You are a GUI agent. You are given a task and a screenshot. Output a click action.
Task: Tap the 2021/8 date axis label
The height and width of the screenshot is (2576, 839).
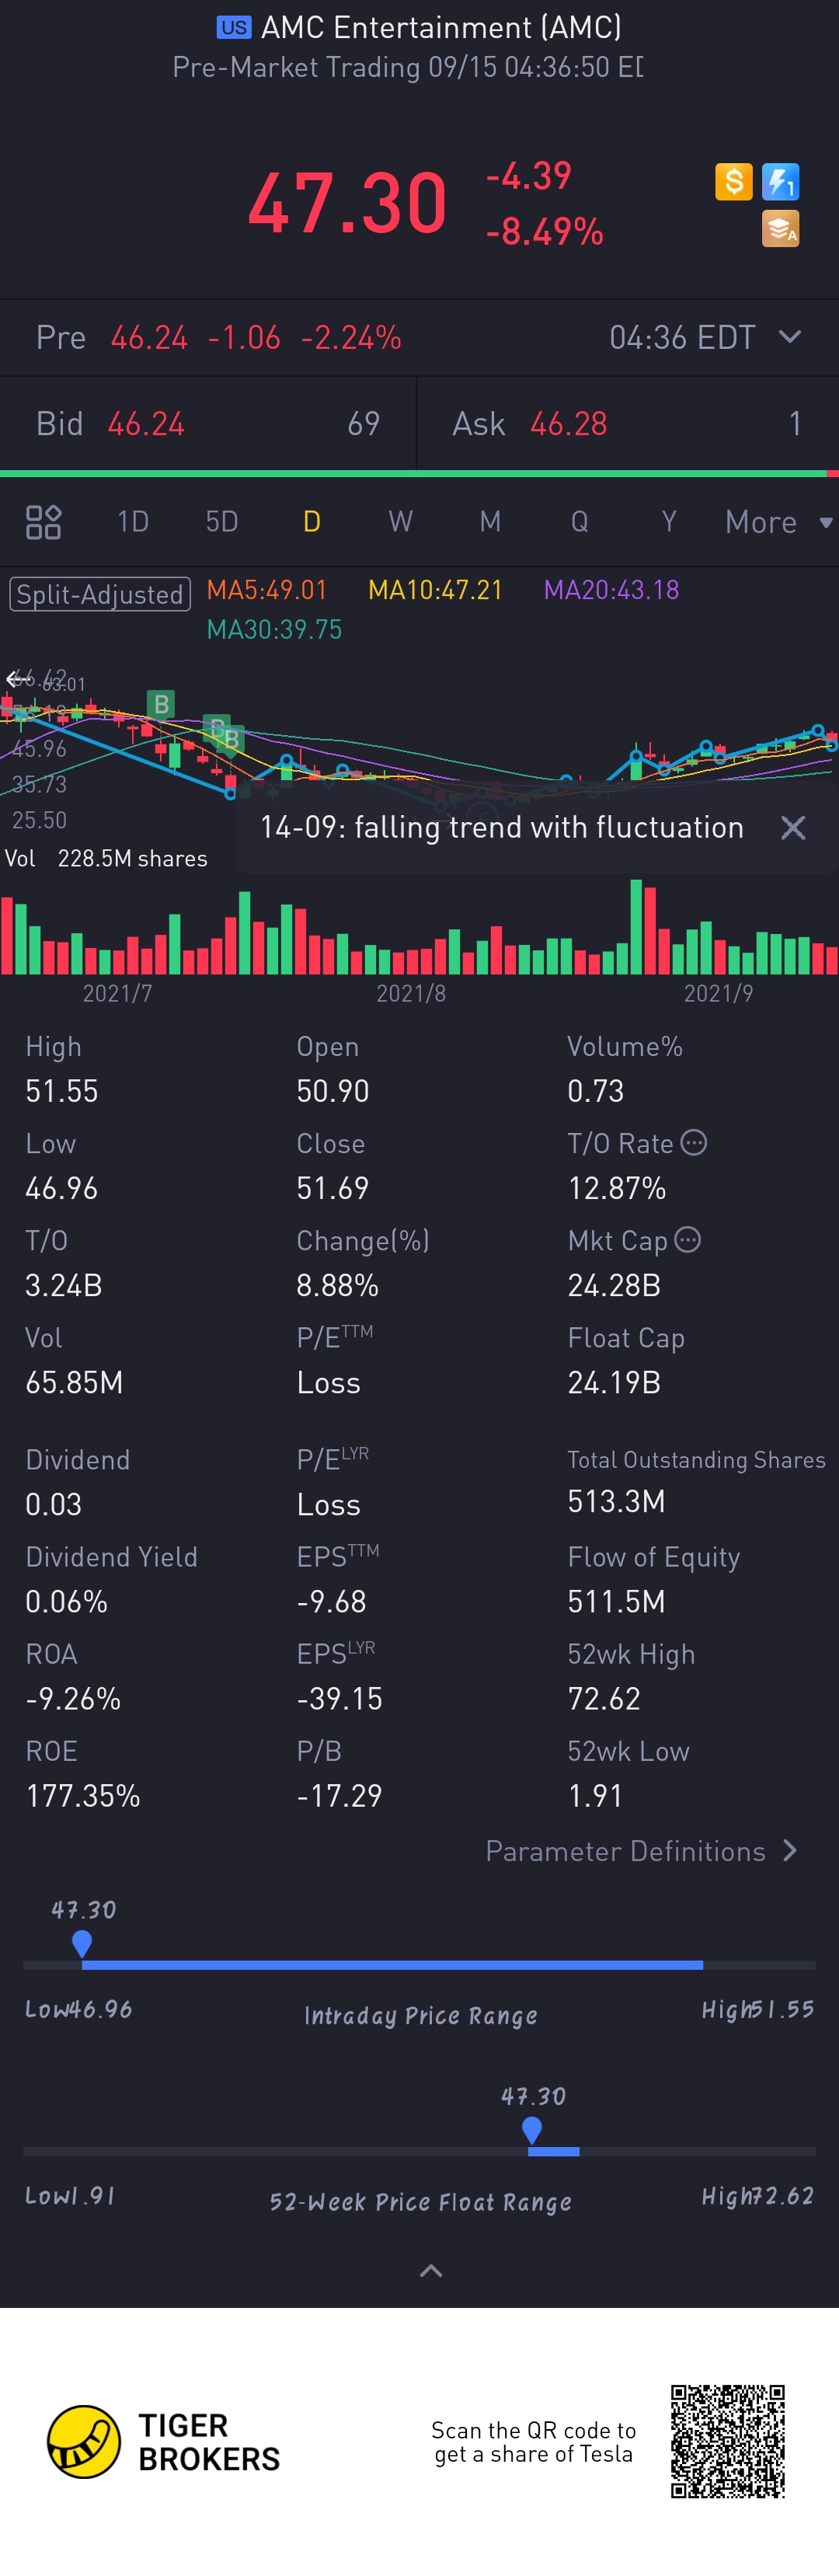[411, 993]
